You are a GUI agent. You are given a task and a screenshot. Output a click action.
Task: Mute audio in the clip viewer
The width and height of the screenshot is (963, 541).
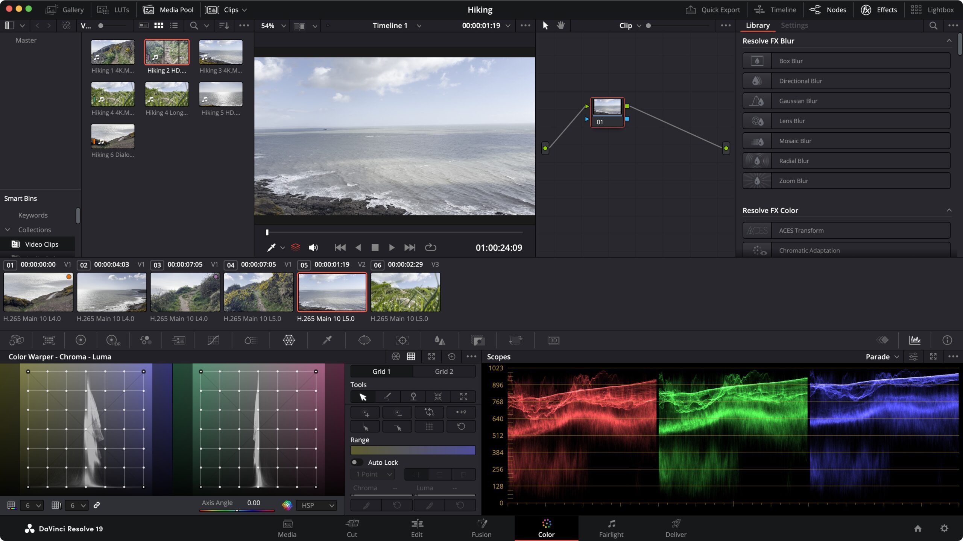(x=313, y=247)
